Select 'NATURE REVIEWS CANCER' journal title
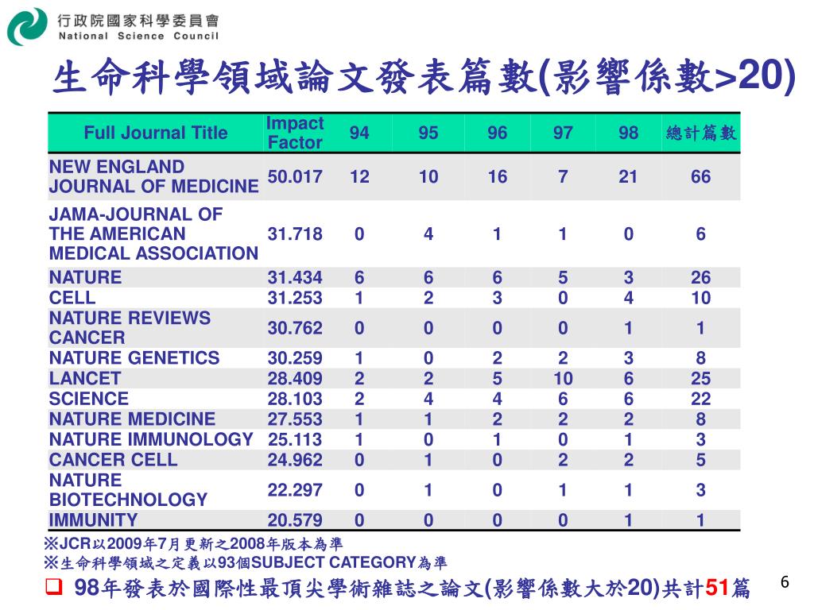Screen dimensions: 814x610 click(130, 328)
